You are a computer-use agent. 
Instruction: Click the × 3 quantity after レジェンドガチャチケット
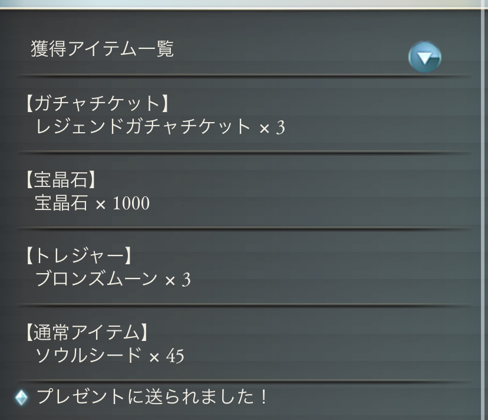click(x=272, y=127)
